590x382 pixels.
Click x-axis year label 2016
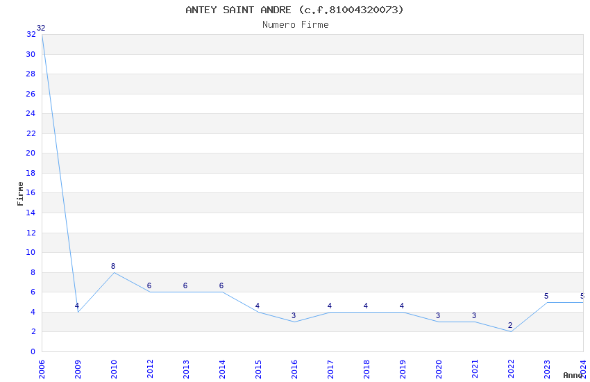[x=294, y=369]
